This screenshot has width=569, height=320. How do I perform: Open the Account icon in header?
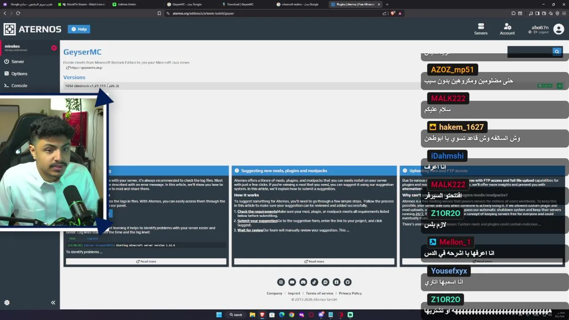507,29
